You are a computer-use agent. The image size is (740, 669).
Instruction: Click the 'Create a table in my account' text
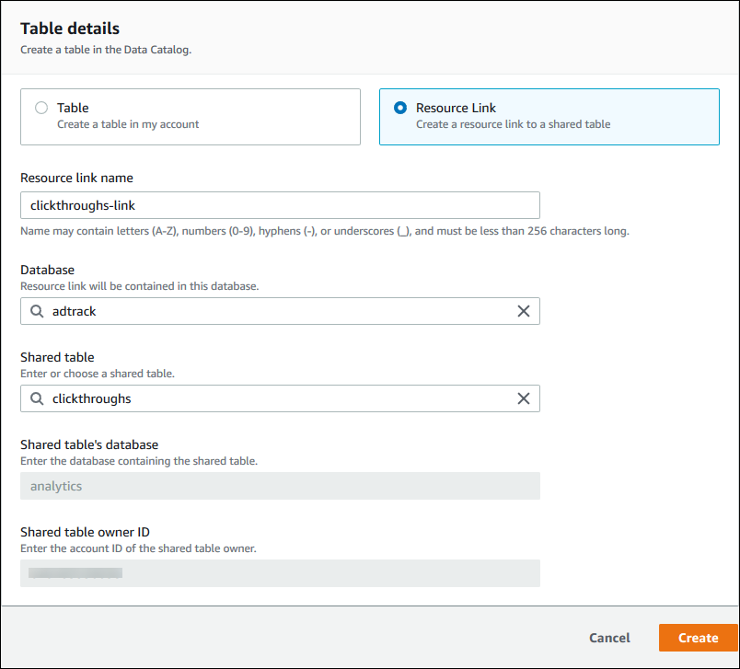(128, 124)
